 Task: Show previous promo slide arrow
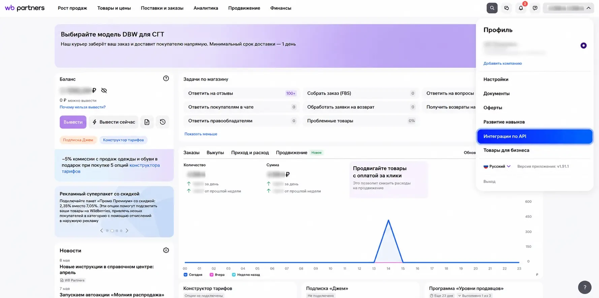click(x=101, y=231)
